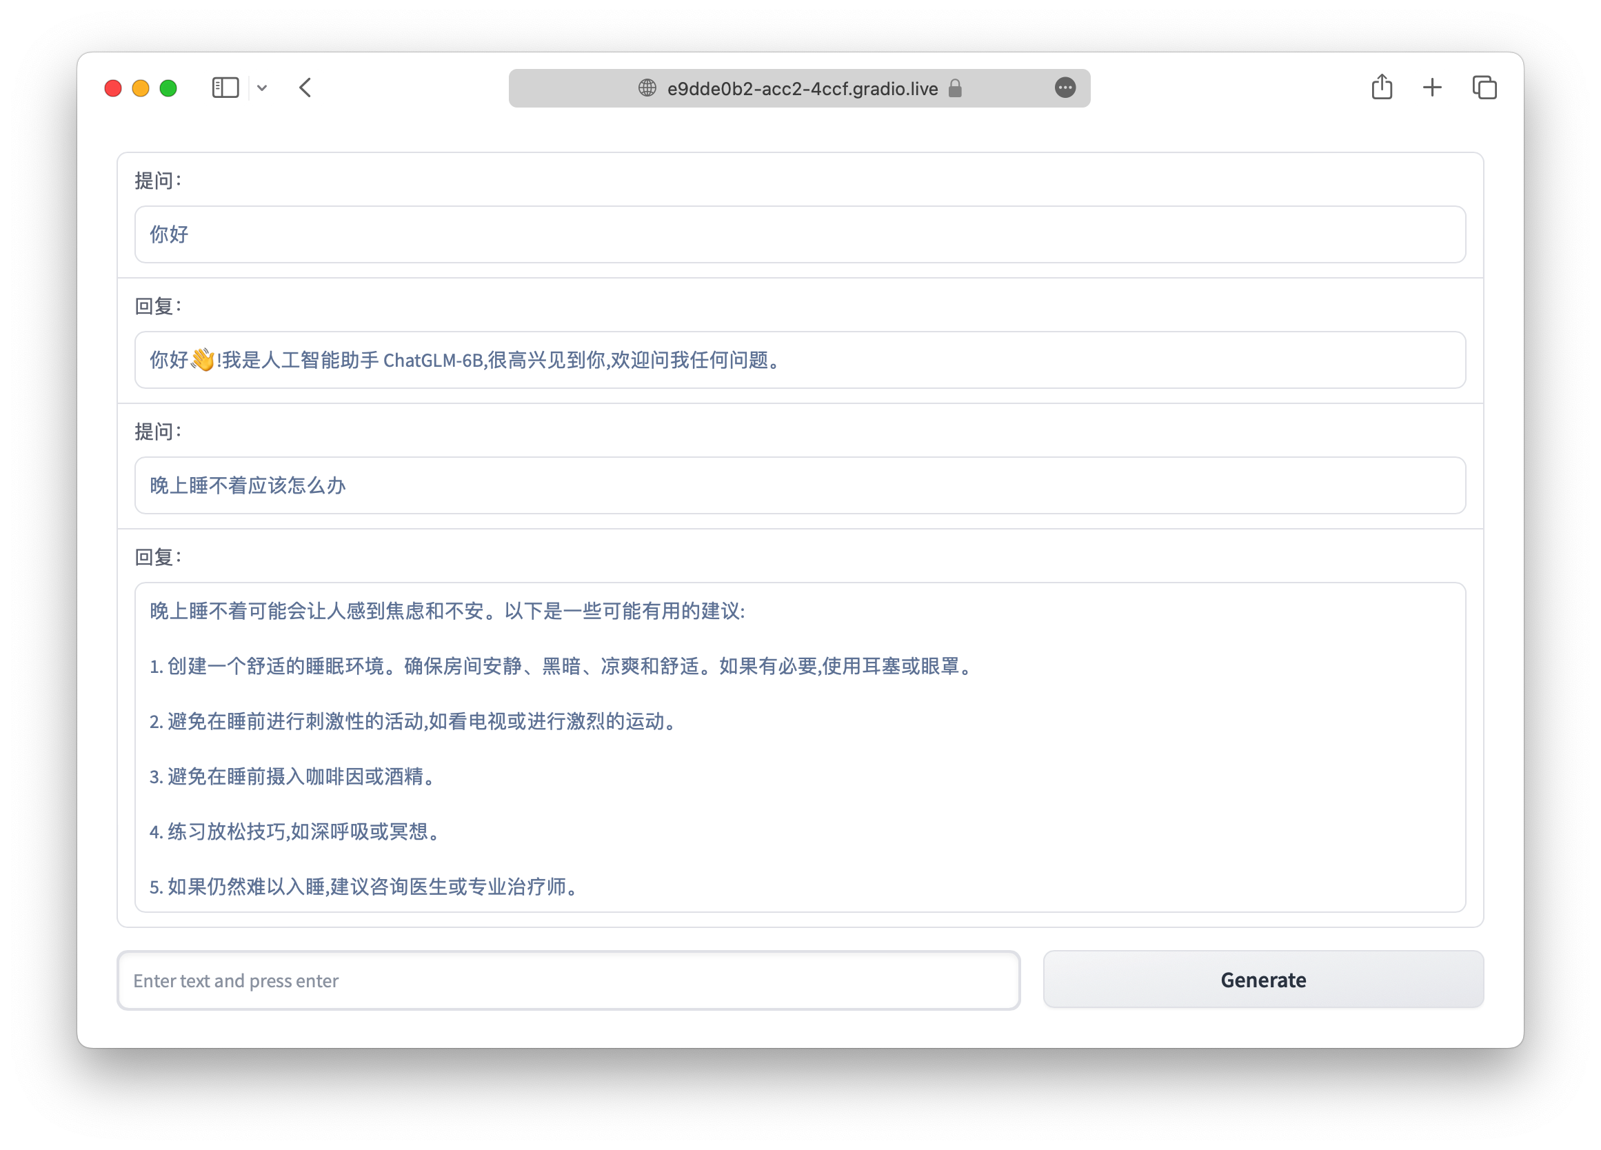Image resolution: width=1601 pixels, height=1150 pixels.
Task: Click the globe icon in address bar
Action: 647,88
